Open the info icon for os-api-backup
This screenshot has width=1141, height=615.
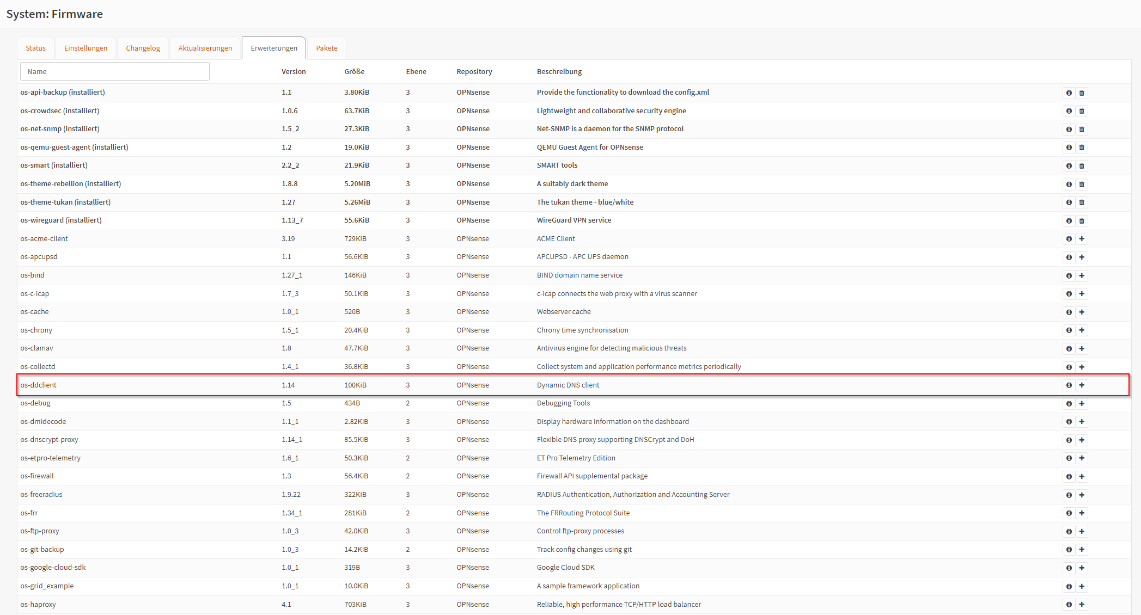(1069, 93)
